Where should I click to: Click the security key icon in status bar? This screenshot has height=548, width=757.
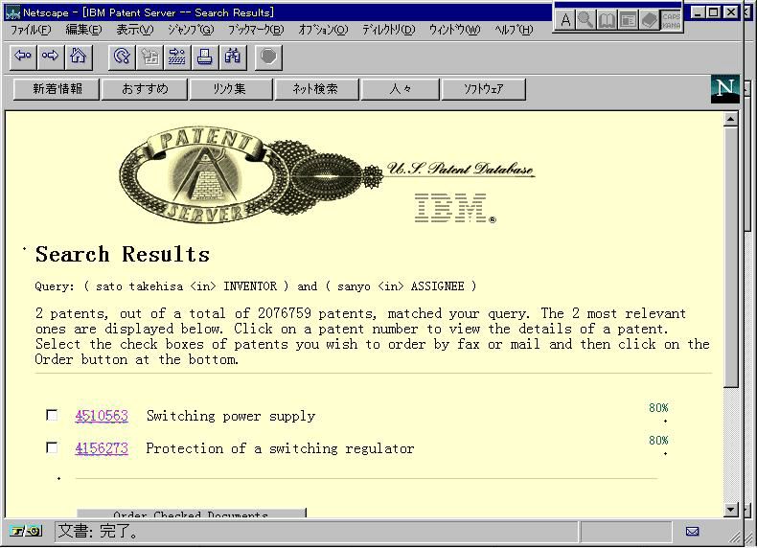coord(26,531)
